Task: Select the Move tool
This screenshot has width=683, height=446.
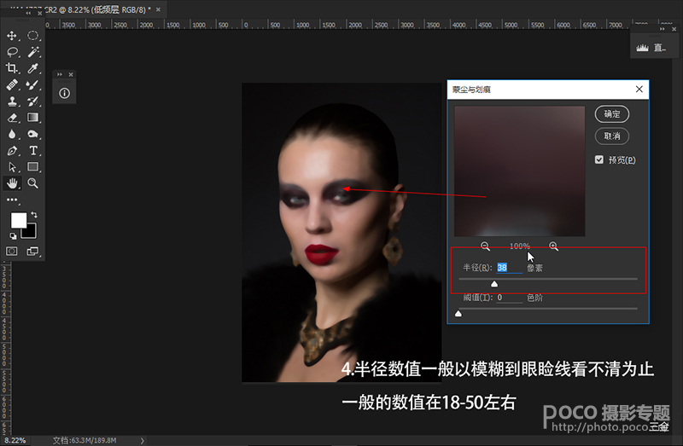Action: pyautogui.click(x=12, y=36)
